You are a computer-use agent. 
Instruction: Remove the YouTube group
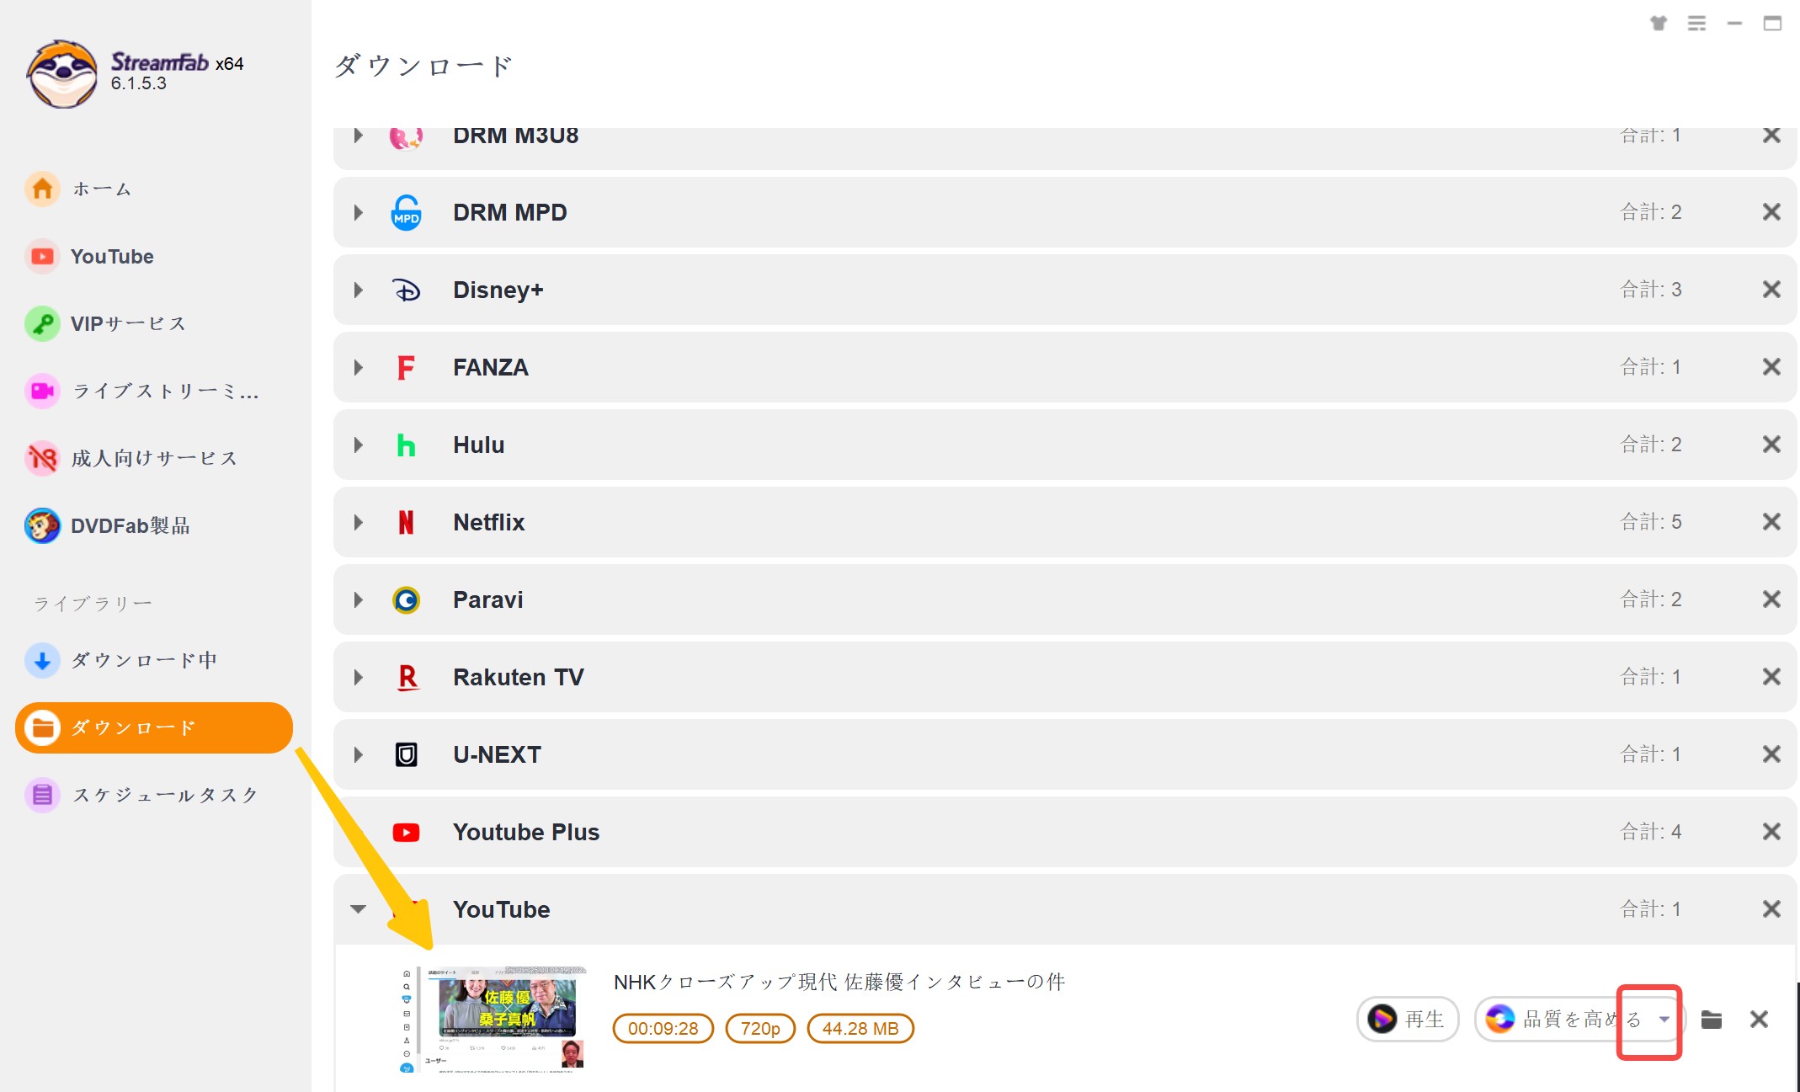pyautogui.click(x=1771, y=909)
